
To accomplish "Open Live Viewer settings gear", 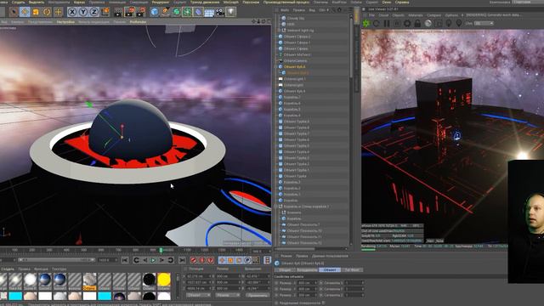I will coord(407,23).
